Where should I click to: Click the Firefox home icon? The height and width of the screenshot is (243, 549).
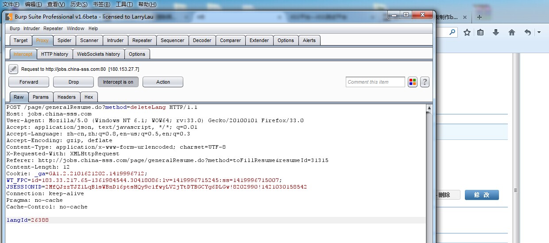point(512,32)
